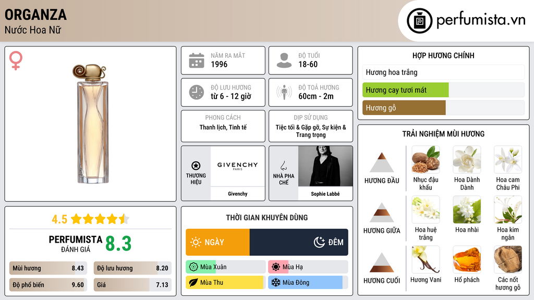Select the Hương Vani note image
Image resolution: width=534 pixels, height=300 pixels.
(x=426, y=260)
